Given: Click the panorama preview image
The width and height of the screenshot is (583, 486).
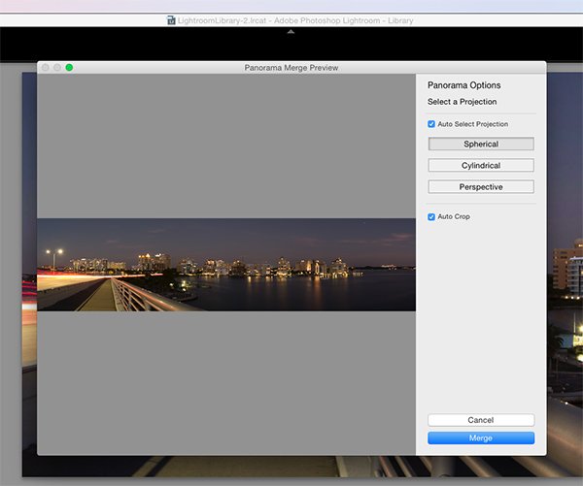Looking at the screenshot, I should point(225,264).
